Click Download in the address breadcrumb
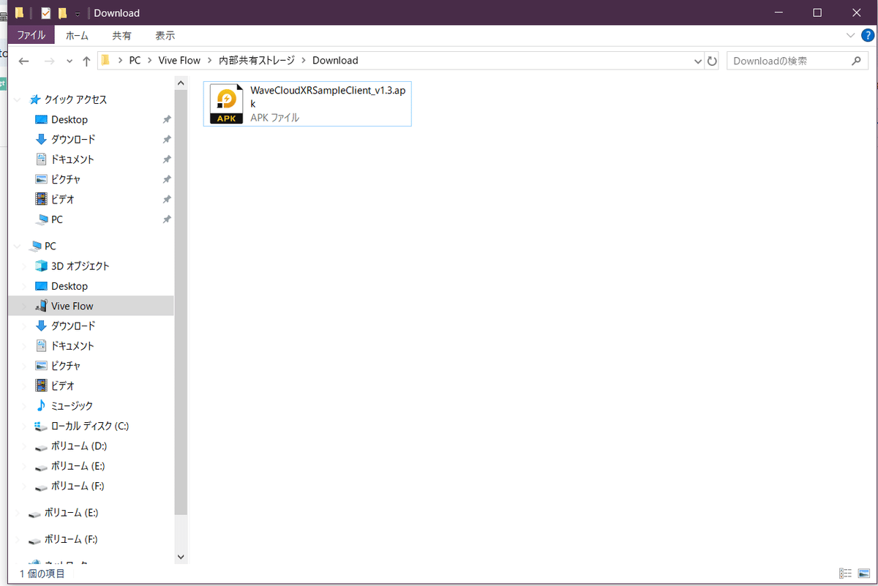This screenshot has width=878, height=586. (335, 61)
